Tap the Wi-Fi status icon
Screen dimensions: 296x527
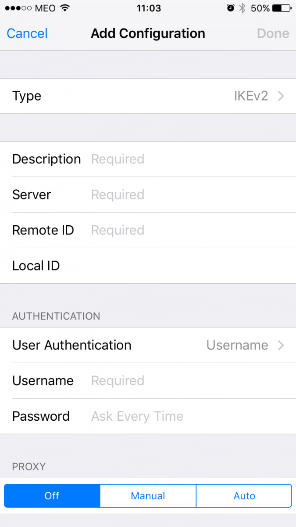point(65,8)
